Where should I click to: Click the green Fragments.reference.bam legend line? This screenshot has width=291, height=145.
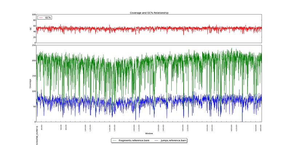click(115, 140)
